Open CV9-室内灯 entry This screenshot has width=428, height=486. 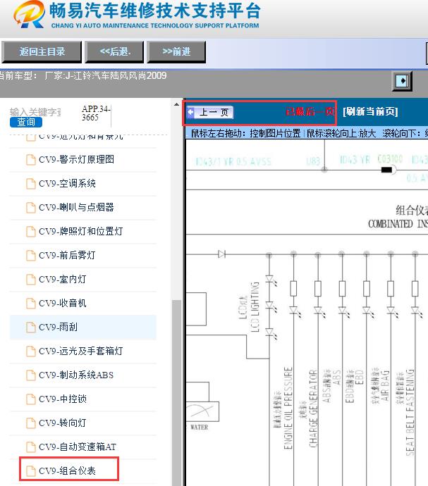click(62, 279)
